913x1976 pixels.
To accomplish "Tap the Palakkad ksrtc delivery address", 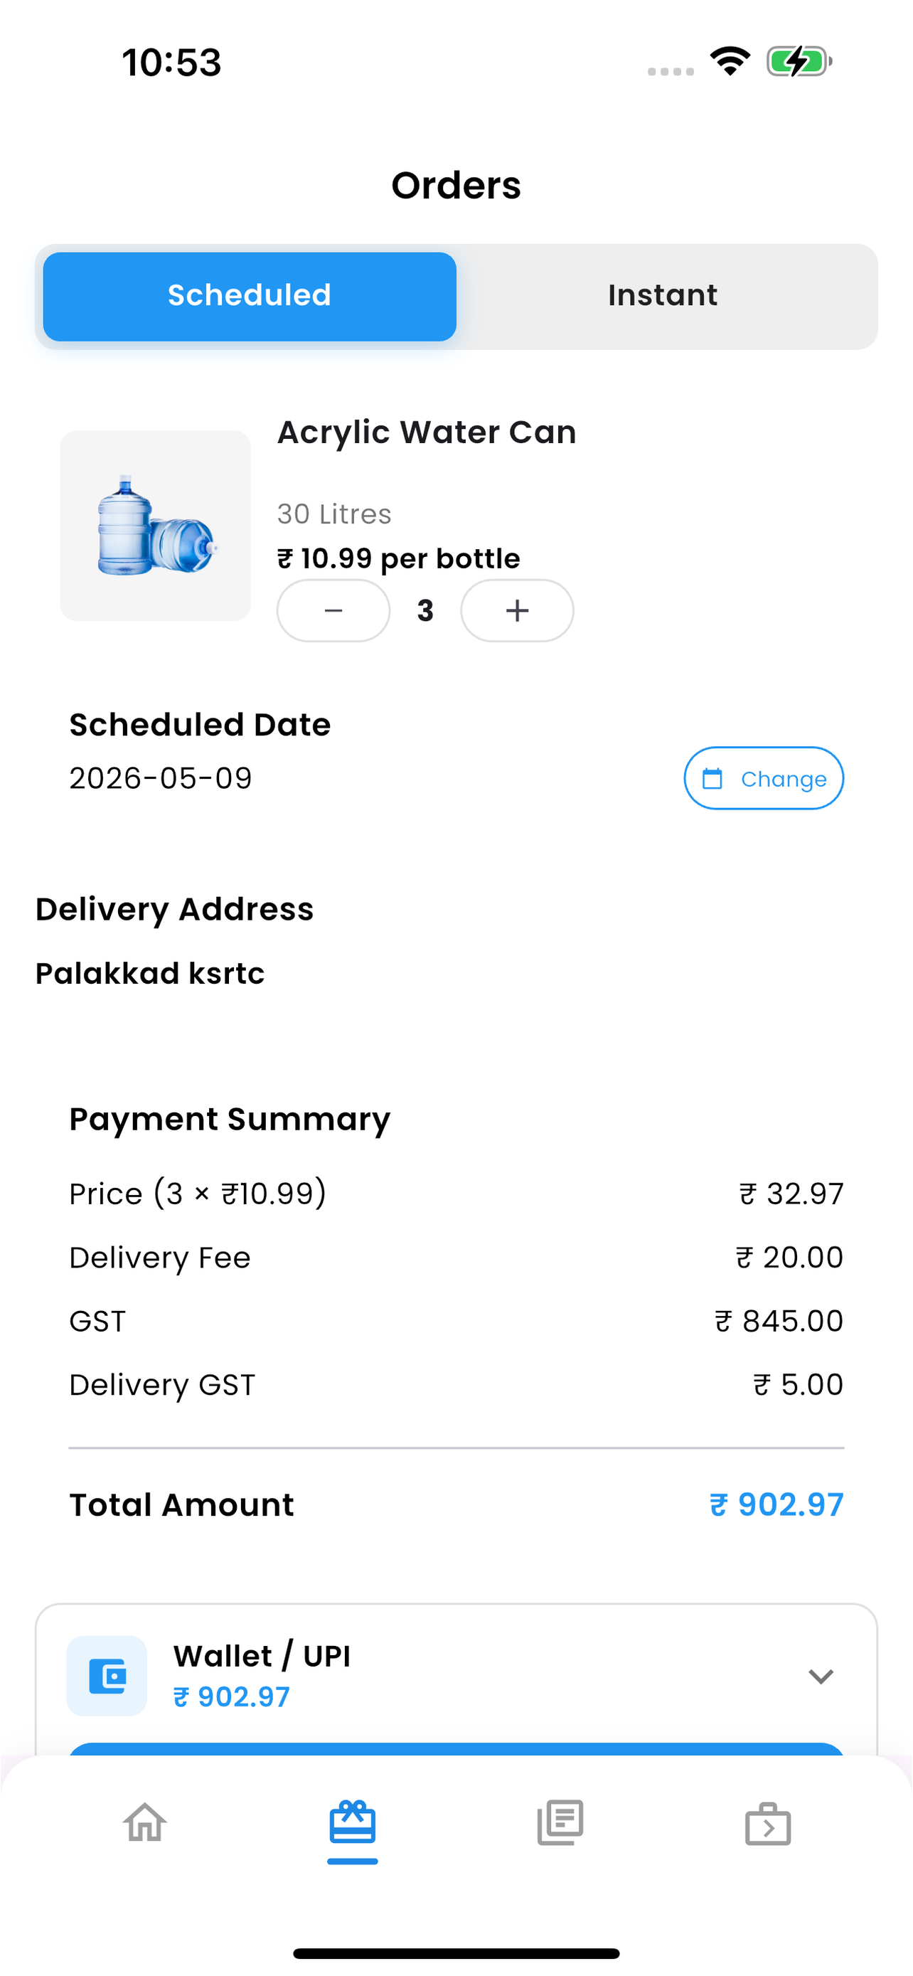I will (150, 974).
